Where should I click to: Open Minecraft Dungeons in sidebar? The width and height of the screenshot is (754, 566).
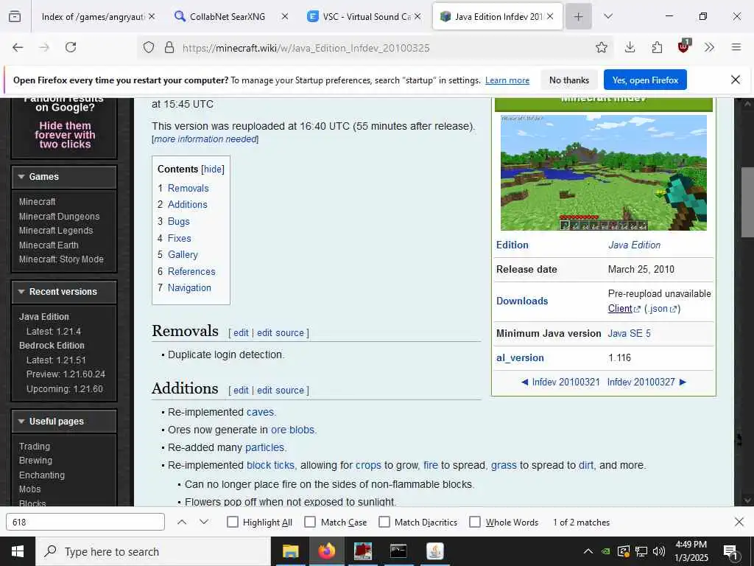pos(59,216)
